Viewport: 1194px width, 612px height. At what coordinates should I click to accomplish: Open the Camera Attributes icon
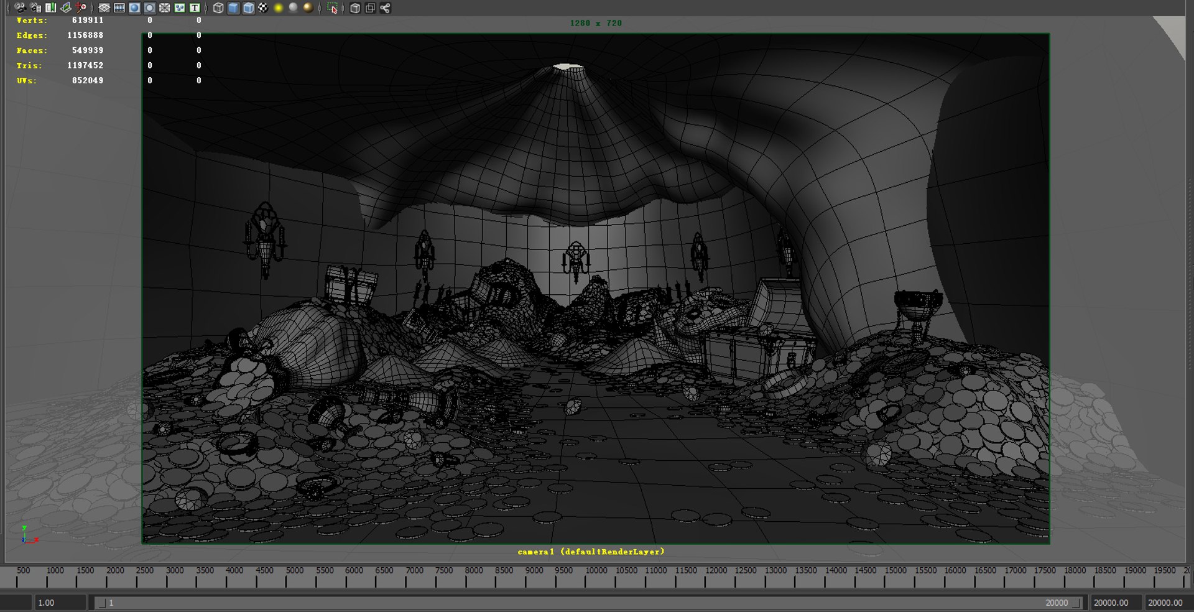point(35,7)
